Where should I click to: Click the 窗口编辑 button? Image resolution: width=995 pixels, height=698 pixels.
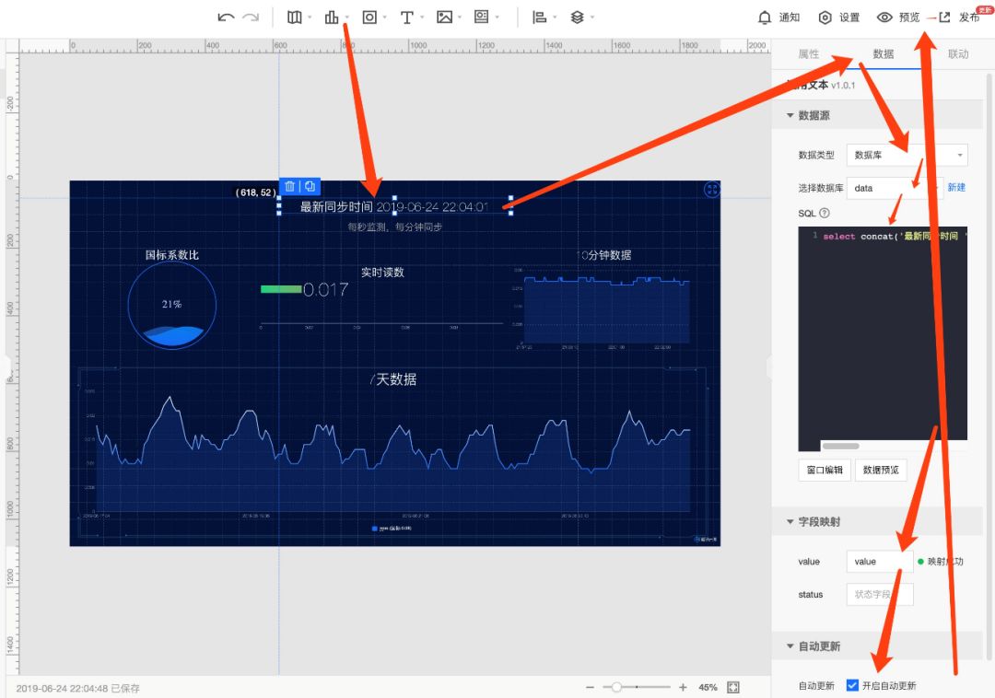(825, 470)
